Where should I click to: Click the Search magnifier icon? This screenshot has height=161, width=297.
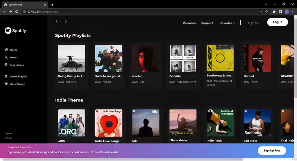[x=6, y=57]
